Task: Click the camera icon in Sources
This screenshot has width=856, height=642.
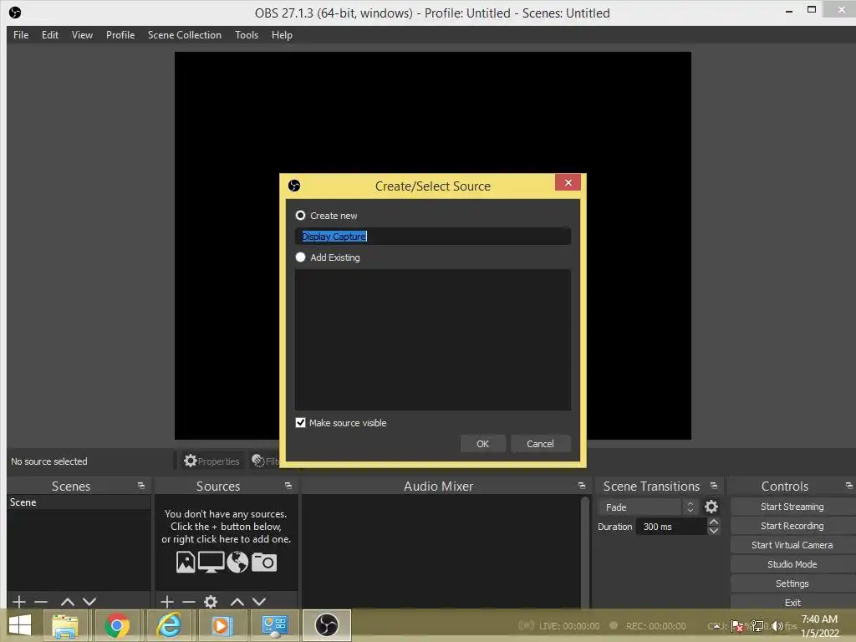Action: click(264, 562)
